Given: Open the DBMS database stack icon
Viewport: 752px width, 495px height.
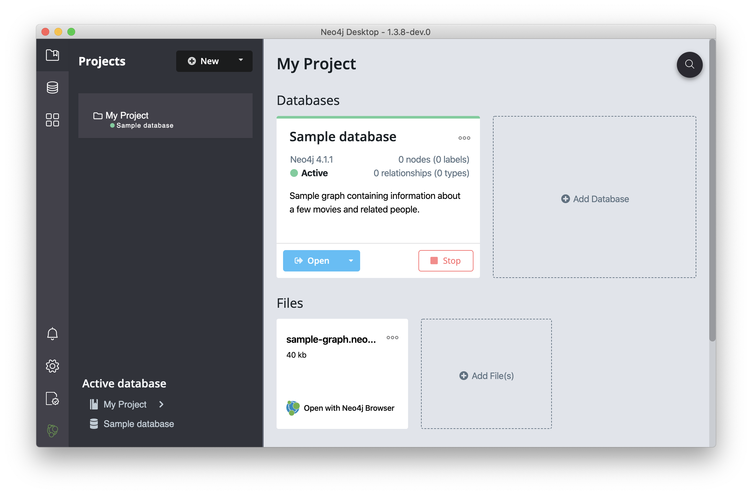Looking at the screenshot, I should (52, 87).
